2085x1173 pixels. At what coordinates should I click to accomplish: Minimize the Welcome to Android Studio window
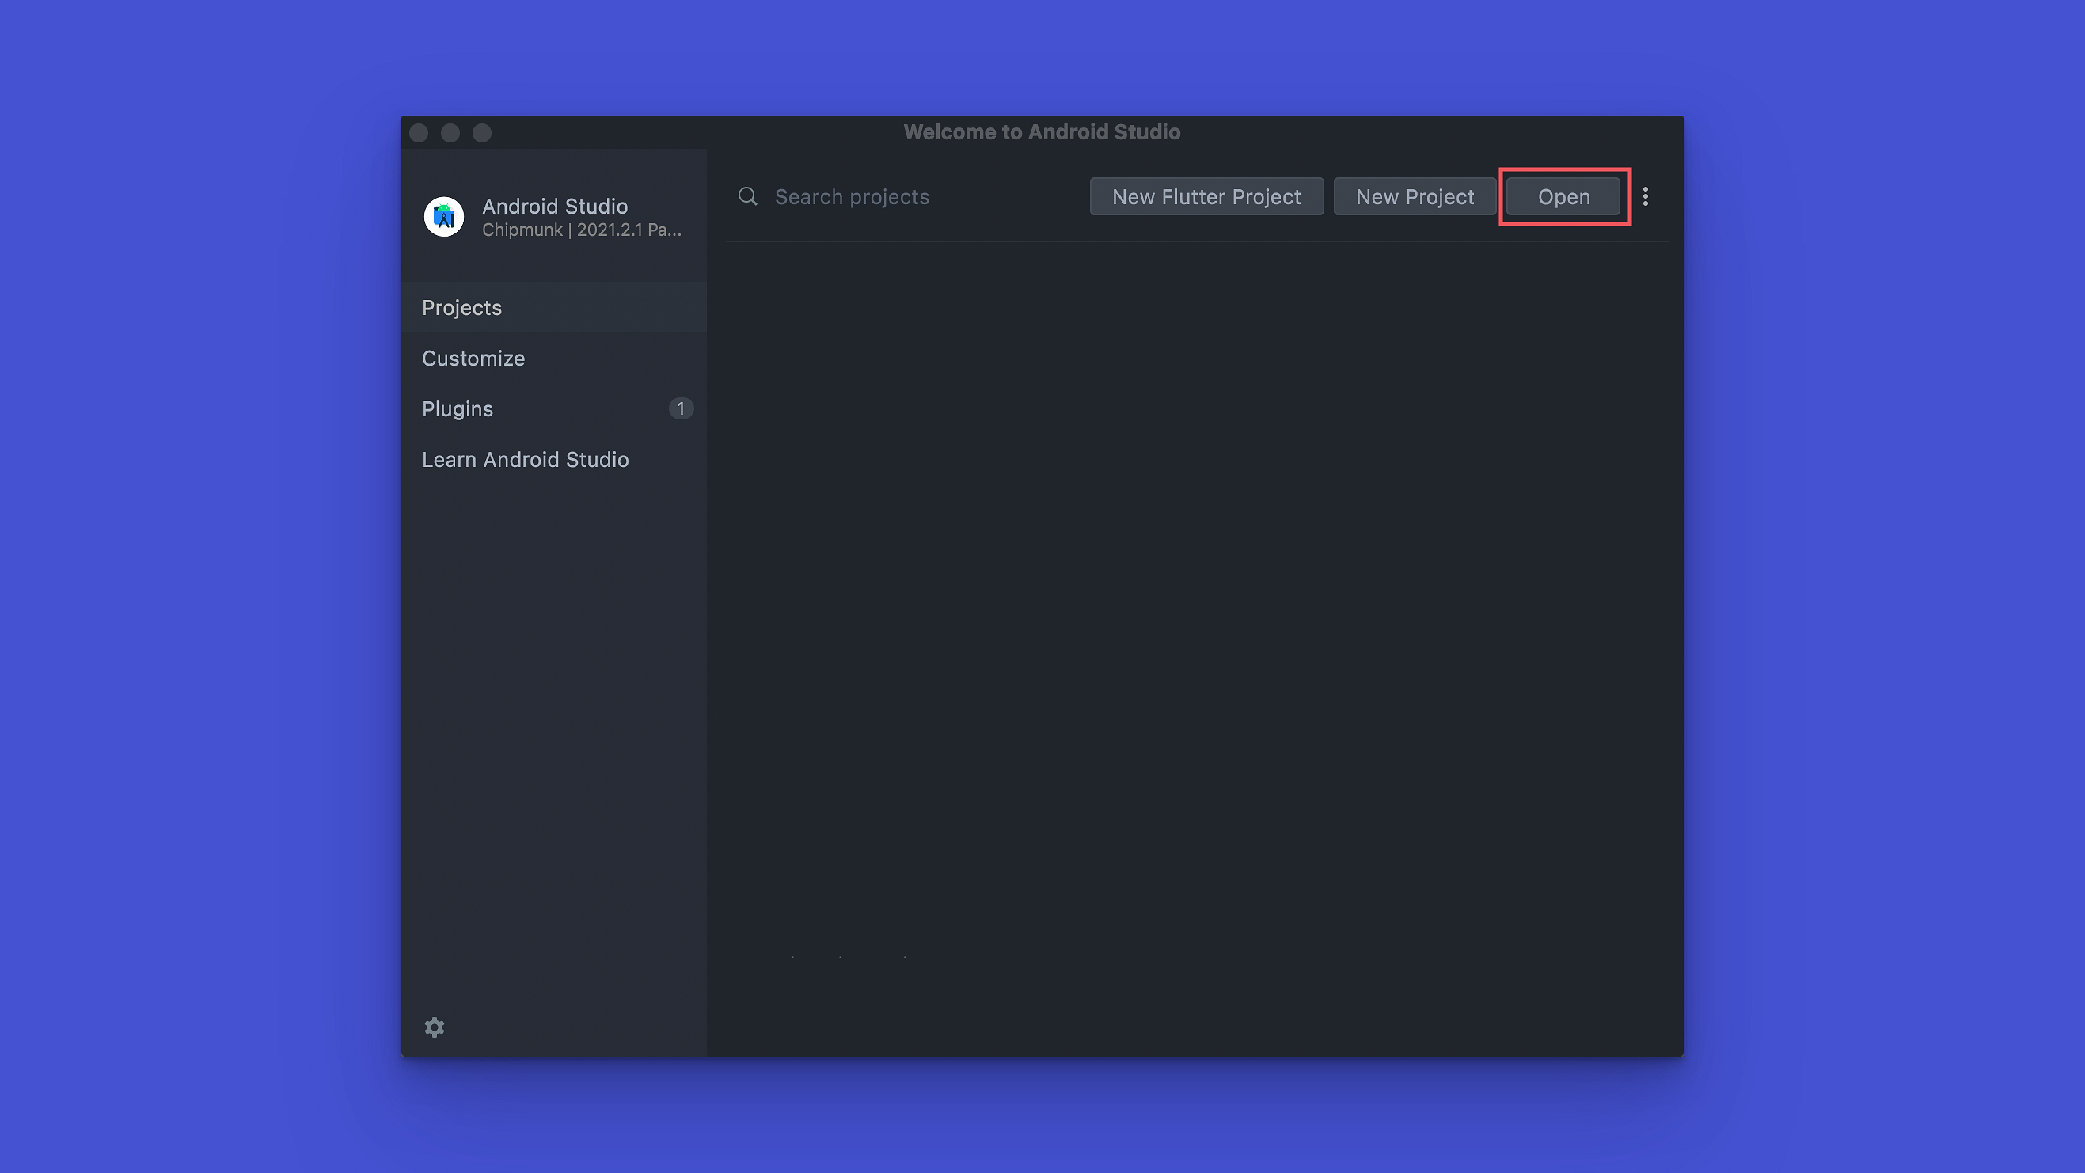(450, 133)
